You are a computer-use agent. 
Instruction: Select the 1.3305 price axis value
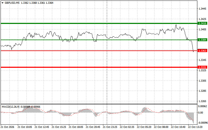(x=202, y=81)
